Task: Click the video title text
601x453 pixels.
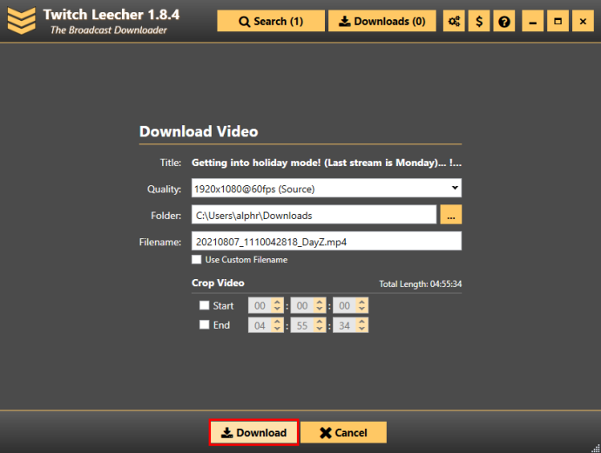Action: [x=327, y=163]
